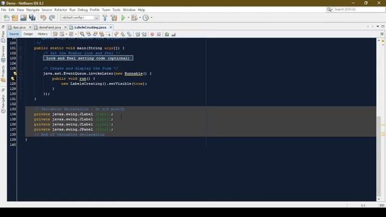
Task: Expand folded Look and feel setting code
Action: tap(88, 58)
